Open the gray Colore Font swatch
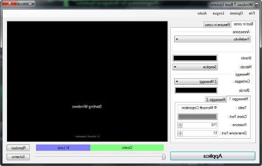 click(x=197, y=116)
